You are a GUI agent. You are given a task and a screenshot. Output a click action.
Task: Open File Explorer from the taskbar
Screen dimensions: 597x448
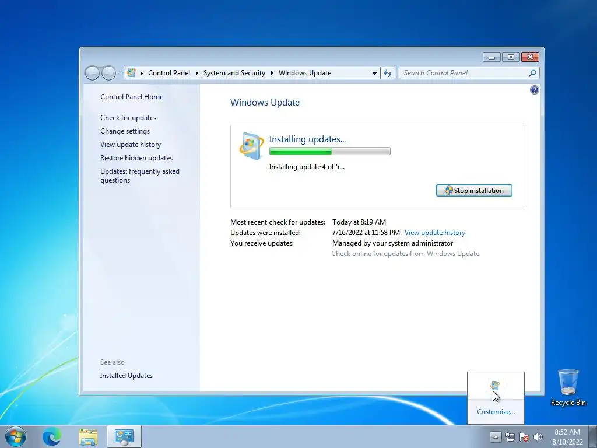coord(88,436)
